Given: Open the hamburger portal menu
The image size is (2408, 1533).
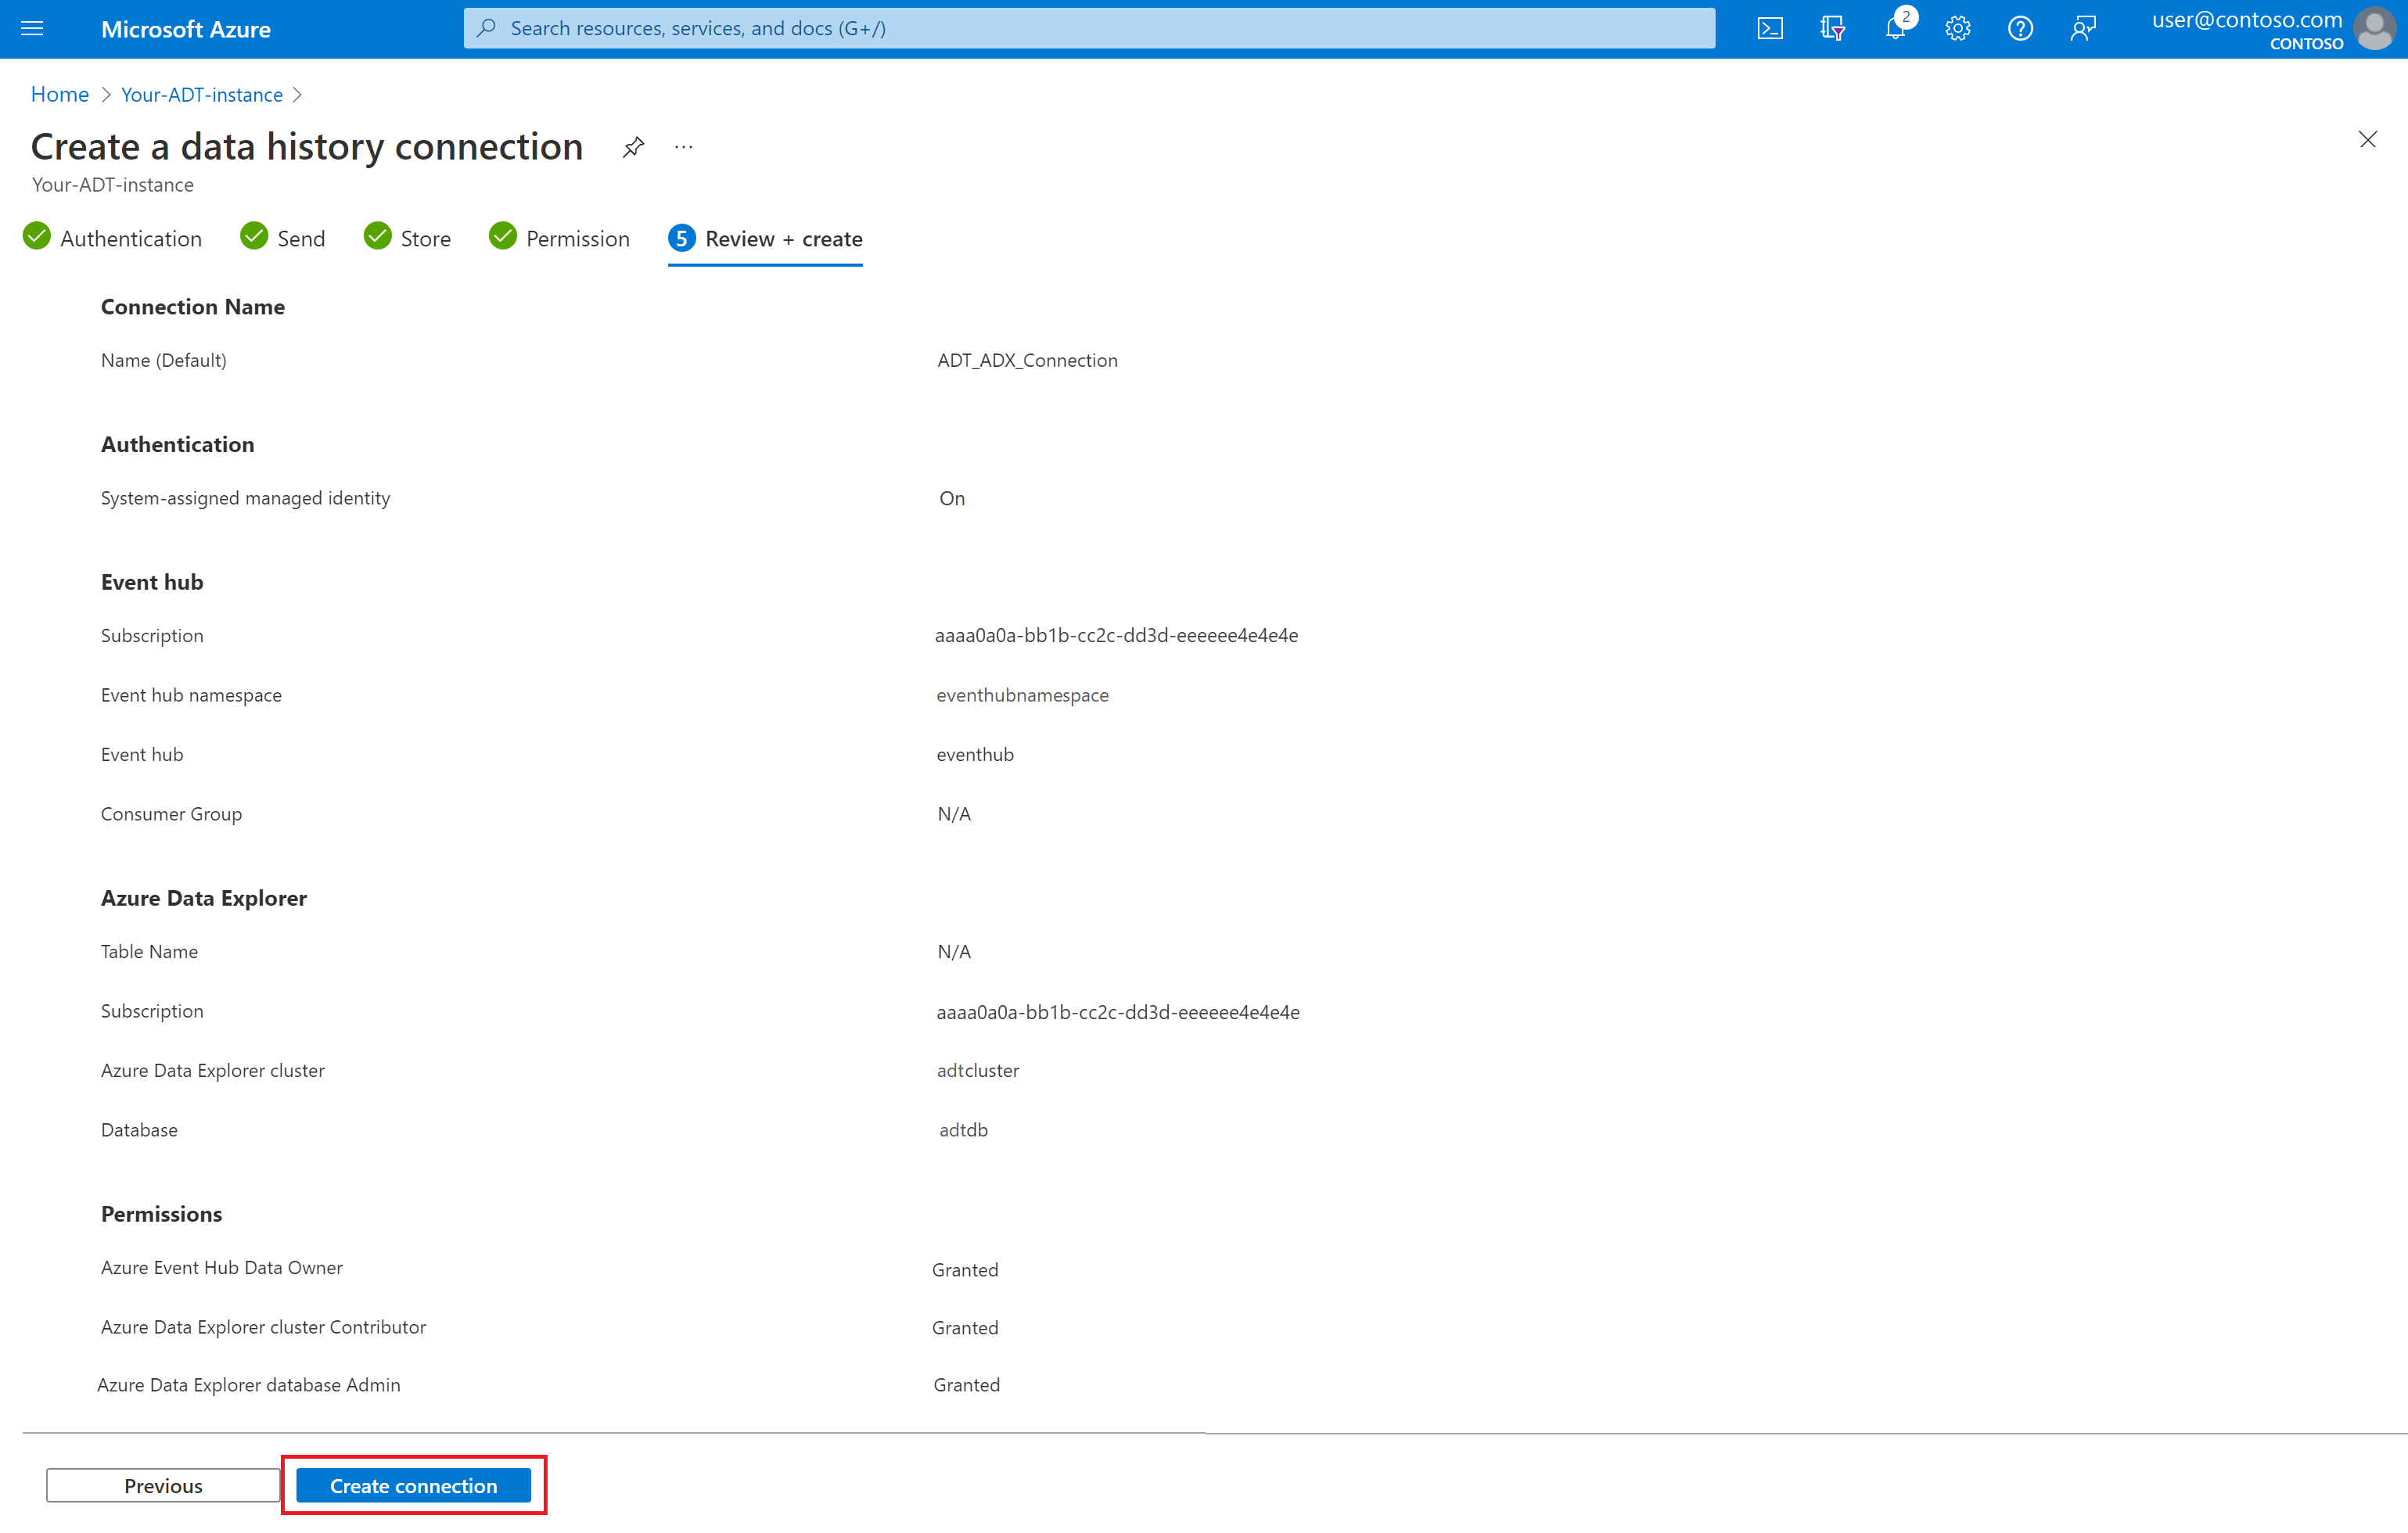Looking at the screenshot, I should tap(32, 29).
